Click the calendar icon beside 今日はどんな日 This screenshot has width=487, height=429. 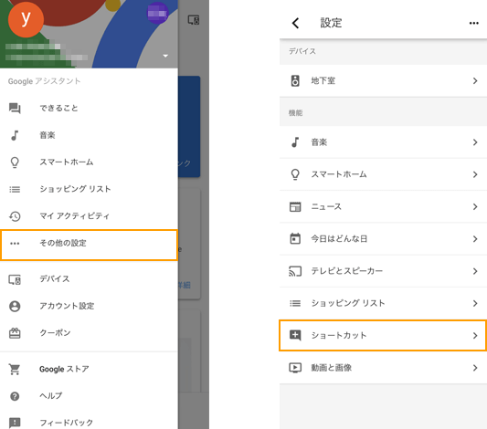coord(295,239)
